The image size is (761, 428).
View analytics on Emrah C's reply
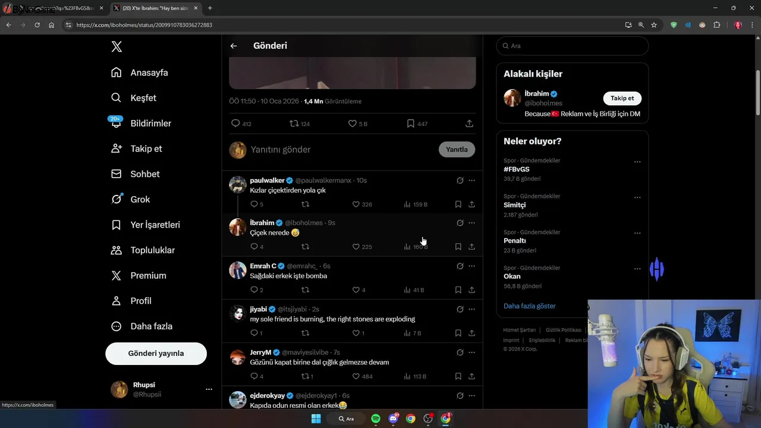[x=413, y=290]
